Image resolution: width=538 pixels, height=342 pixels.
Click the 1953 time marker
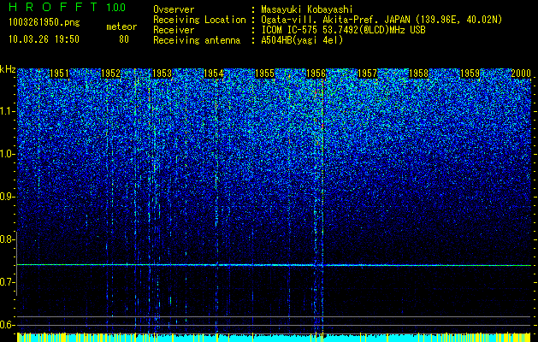[x=162, y=74]
